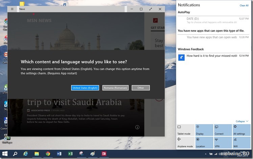Open the yellow folder icon on the desktop
The height and width of the screenshot is (159, 253).
click(x=22, y=4)
